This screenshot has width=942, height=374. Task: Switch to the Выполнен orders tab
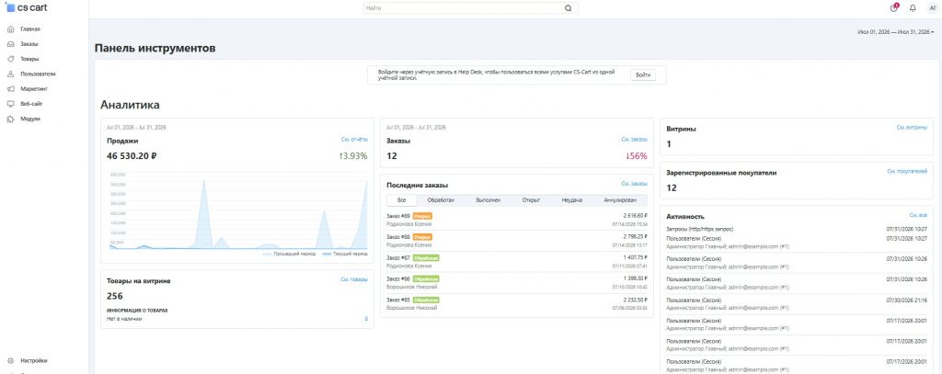point(488,200)
